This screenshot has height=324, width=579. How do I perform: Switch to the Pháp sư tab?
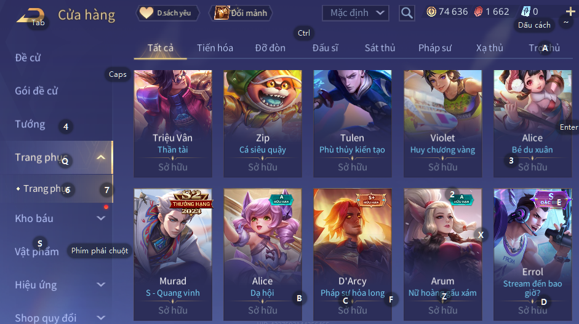tap(434, 48)
